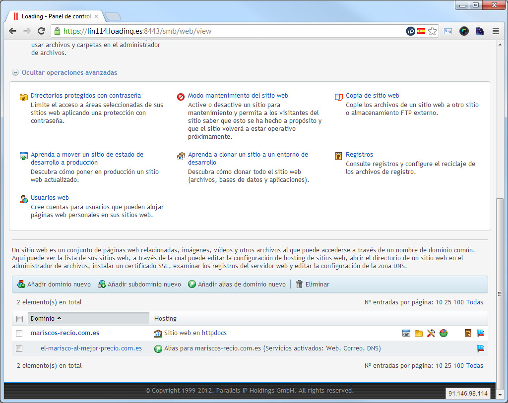Close the Loading - Panel de control tab

coord(96,16)
